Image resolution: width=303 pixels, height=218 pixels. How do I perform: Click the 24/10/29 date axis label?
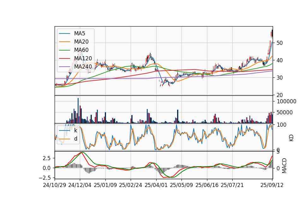click(55, 185)
